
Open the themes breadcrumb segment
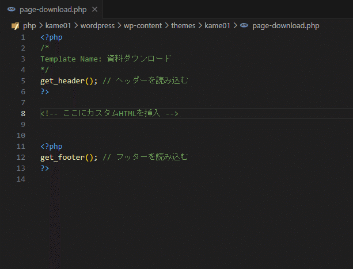pos(183,26)
